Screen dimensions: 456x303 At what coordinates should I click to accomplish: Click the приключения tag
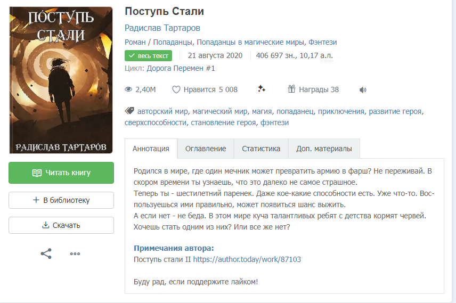tap(341, 111)
